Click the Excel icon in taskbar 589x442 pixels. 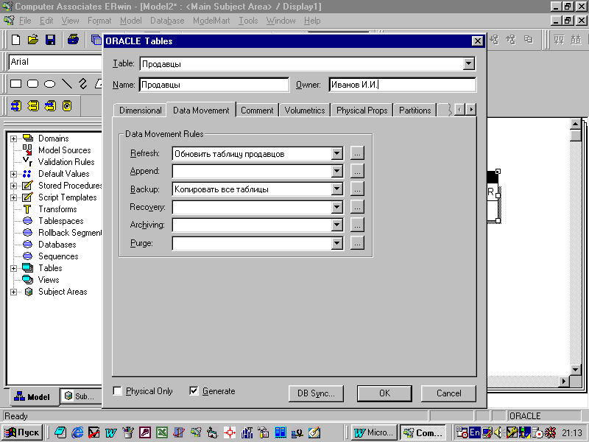pos(162,432)
